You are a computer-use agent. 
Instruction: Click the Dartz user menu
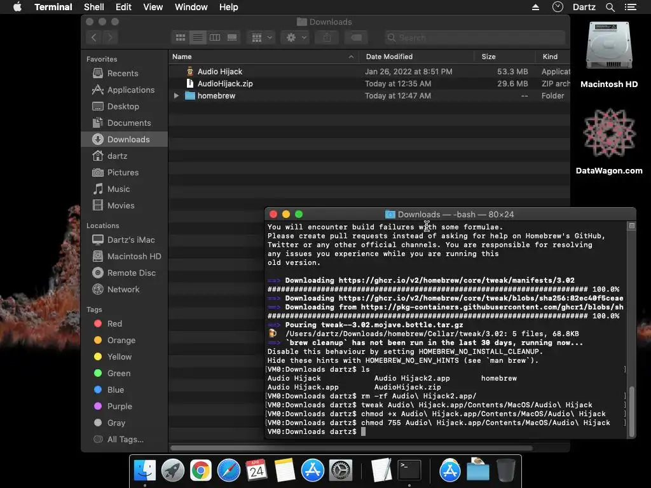[584, 7]
